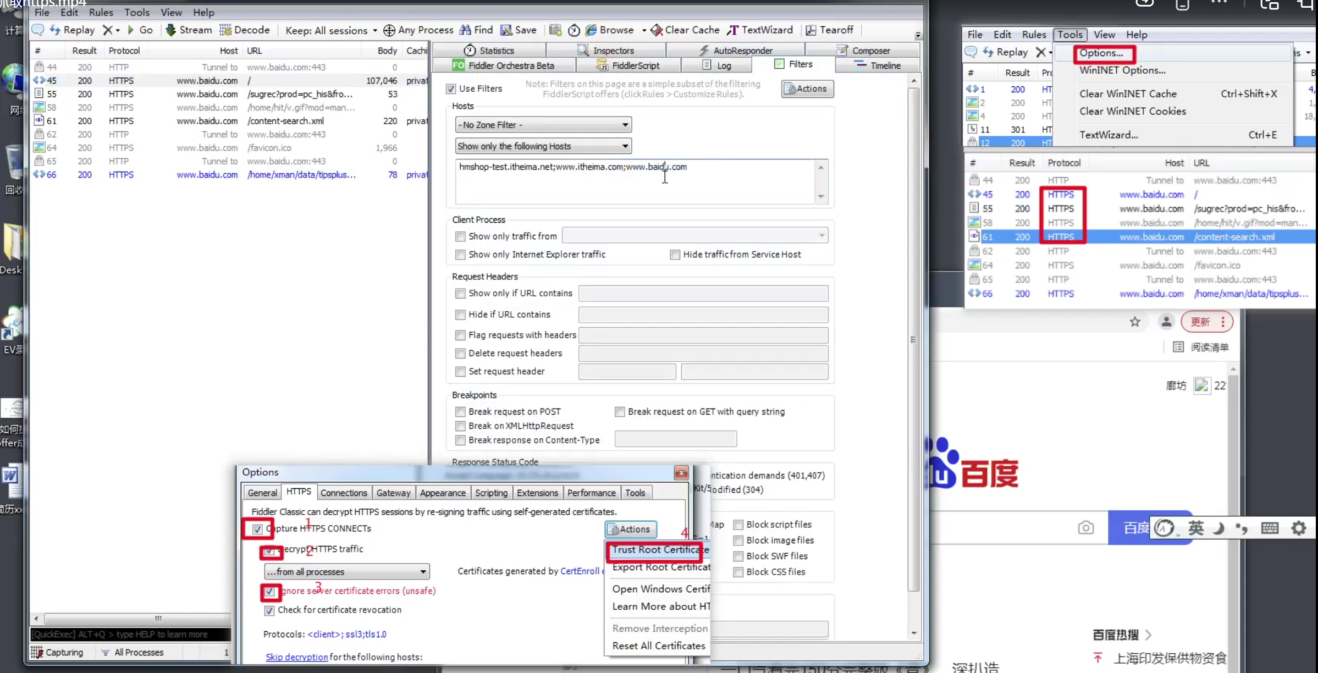Enable Break request on POST
This screenshot has width=1318, height=673.
pyautogui.click(x=460, y=411)
